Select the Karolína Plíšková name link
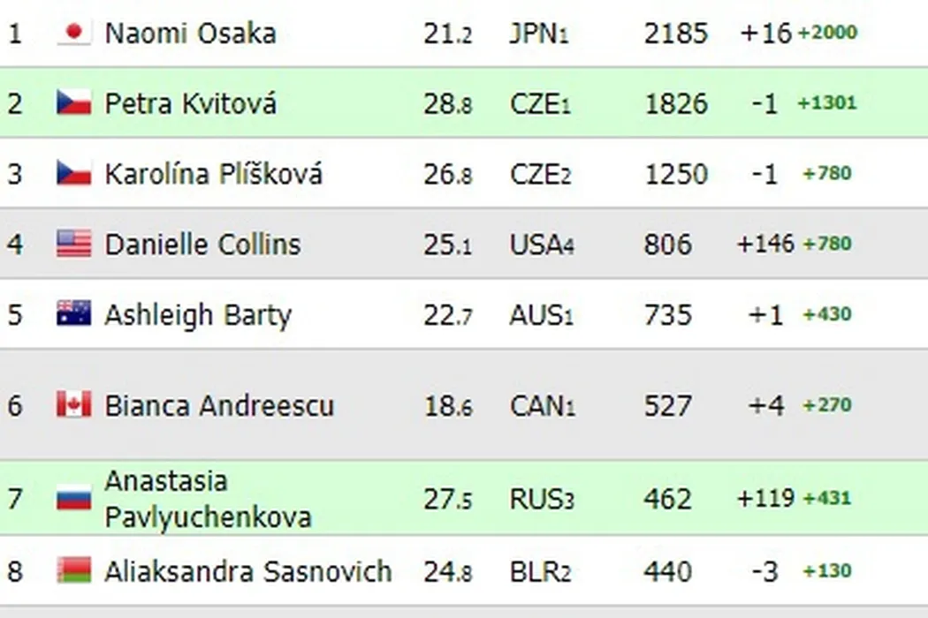Image resolution: width=928 pixels, height=618 pixels. (x=213, y=173)
